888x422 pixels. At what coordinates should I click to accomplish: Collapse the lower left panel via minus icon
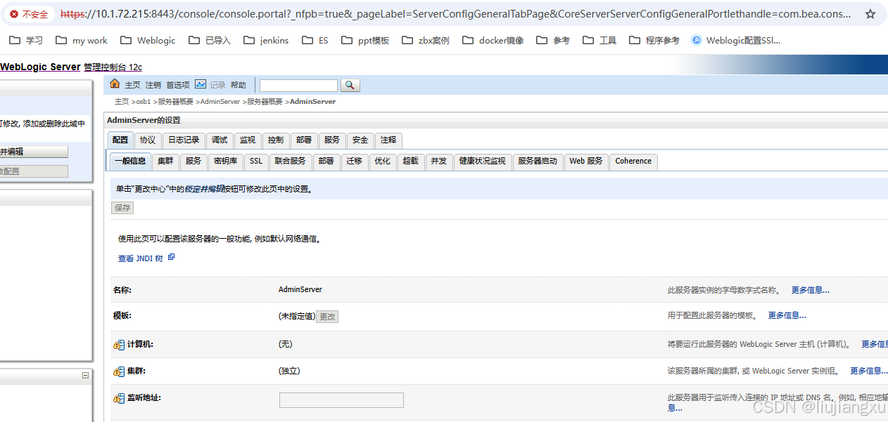click(86, 376)
